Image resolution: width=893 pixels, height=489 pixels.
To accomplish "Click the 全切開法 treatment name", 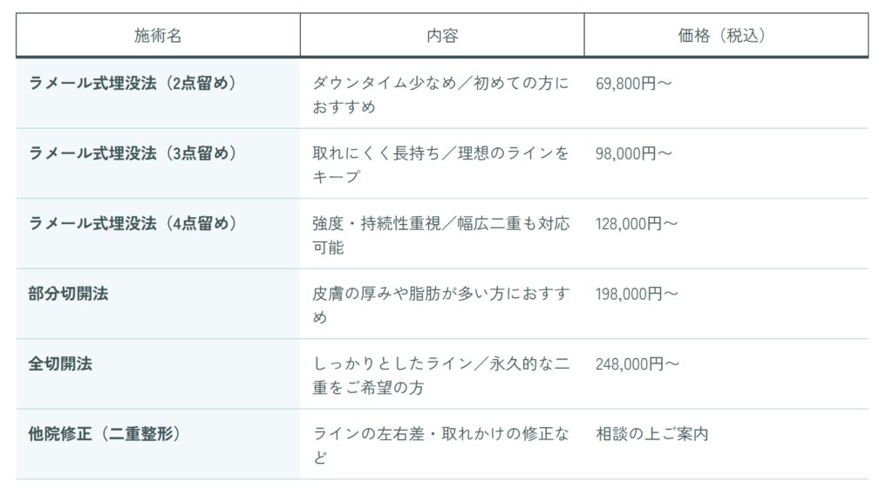I will [x=60, y=363].
